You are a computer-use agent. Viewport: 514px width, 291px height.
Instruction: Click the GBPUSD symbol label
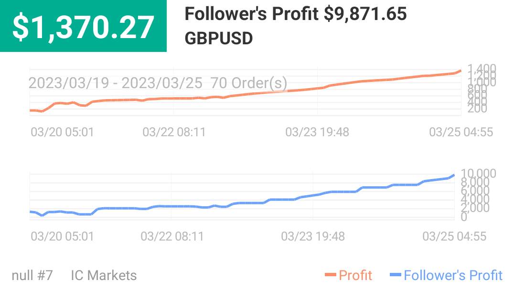[x=219, y=38]
